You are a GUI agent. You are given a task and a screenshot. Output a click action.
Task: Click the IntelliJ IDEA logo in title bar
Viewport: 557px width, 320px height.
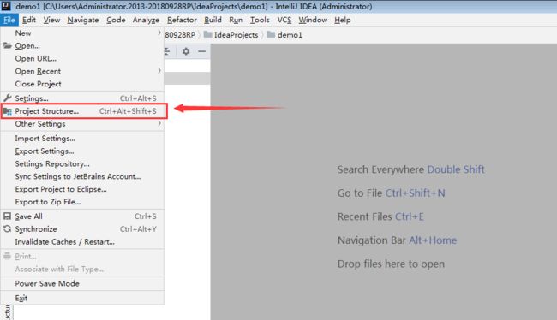coord(6,6)
